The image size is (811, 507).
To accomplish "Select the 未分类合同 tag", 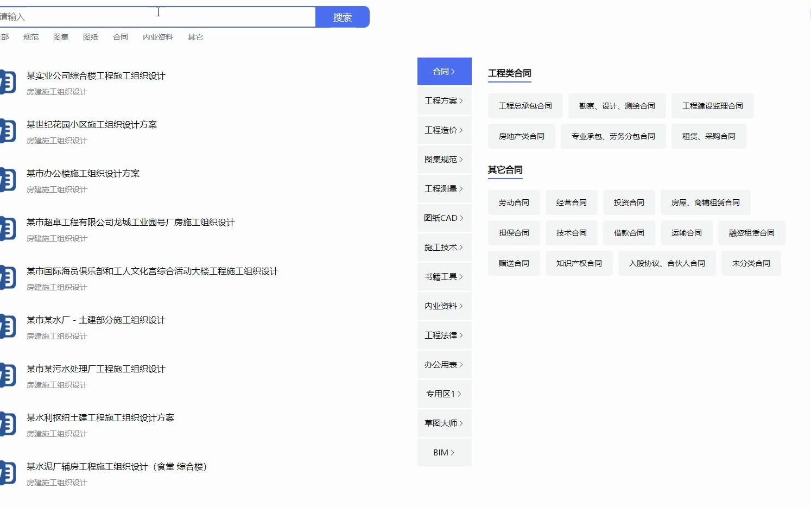I will pyautogui.click(x=751, y=263).
